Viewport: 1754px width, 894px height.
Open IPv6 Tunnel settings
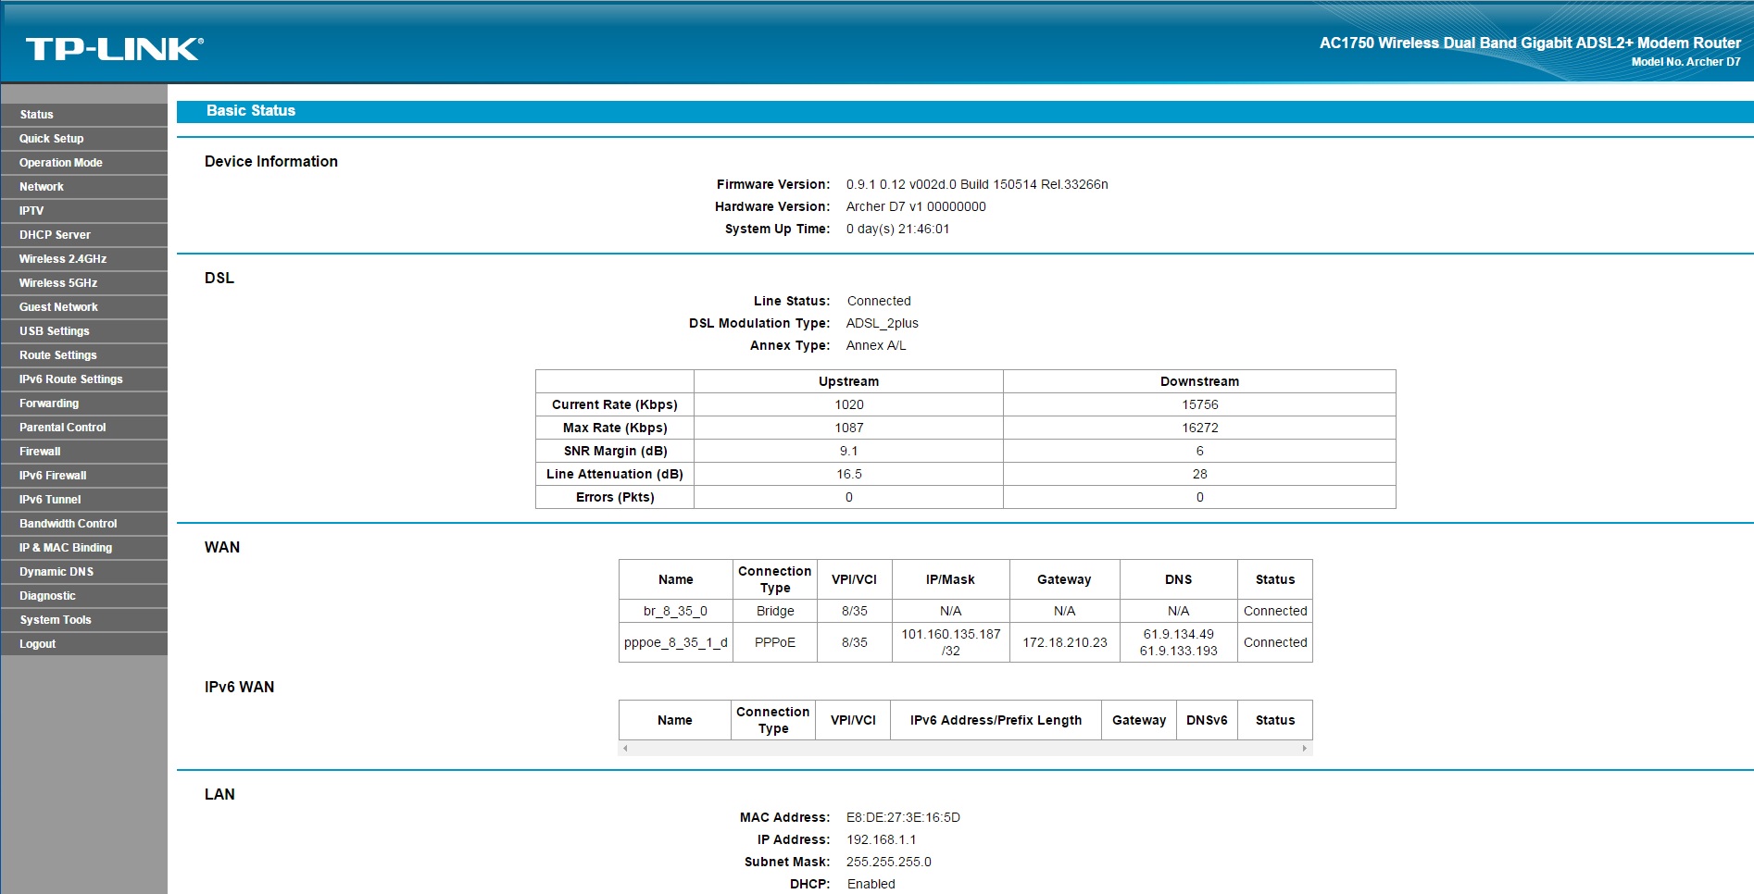coord(84,500)
